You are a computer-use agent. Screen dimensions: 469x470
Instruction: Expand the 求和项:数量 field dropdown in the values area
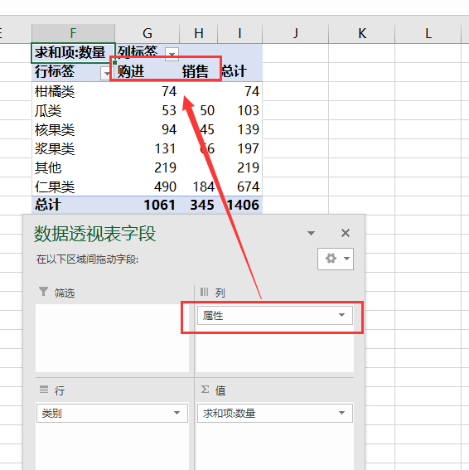341,413
